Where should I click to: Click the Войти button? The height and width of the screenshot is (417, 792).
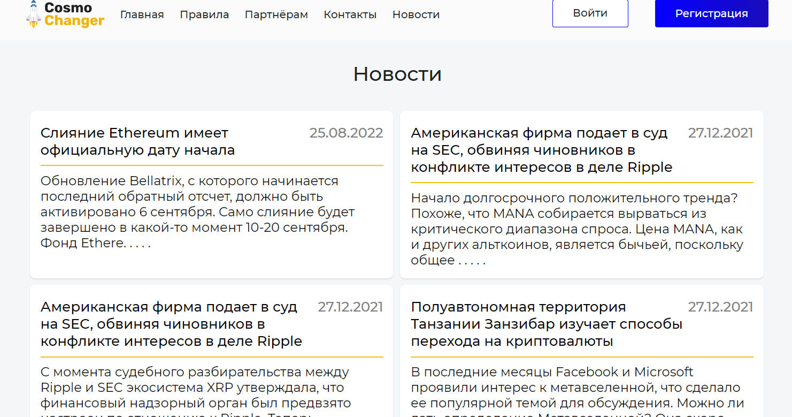click(590, 13)
